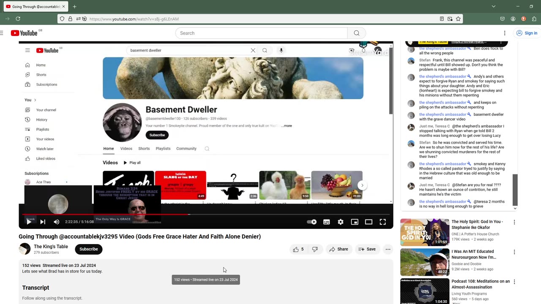Click shield tracking protection icon
The width and height of the screenshot is (541, 304).
[x=62, y=19]
